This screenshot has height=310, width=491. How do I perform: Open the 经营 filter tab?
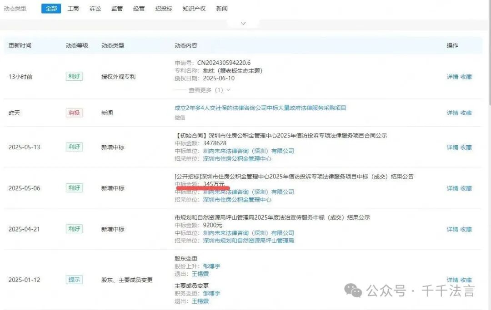(x=139, y=9)
